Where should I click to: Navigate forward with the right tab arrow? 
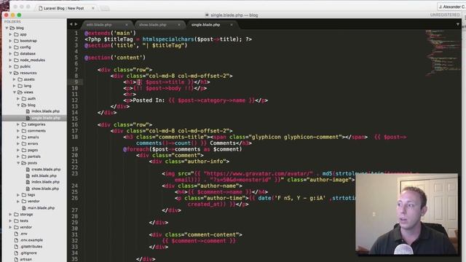tap(76, 24)
